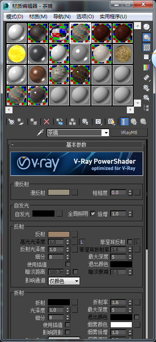This screenshot has width=156, height=342.
Task: Click the 烟雾倍增 spinner arrows
Action: [130, 332]
